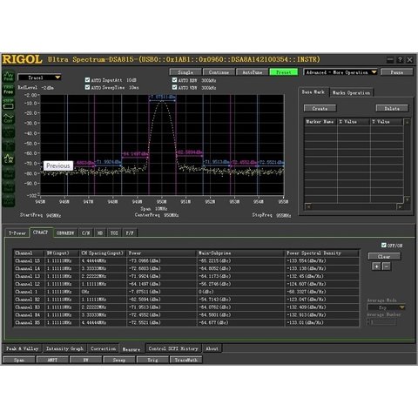Open the Correction tab
Image resolution: width=418 pixels, height=418 pixels.
tap(104, 348)
